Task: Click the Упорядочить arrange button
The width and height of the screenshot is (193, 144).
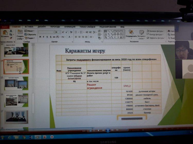Action: click(x=131, y=35)
